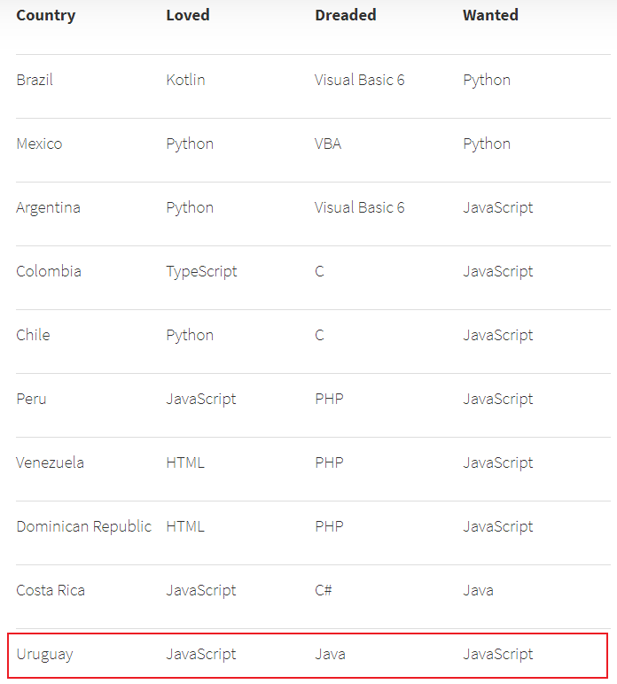Image resolution: width=617 pixels, height=684 pixels.
Task: Select the Argentina country cell
Action: click(48, 207)
